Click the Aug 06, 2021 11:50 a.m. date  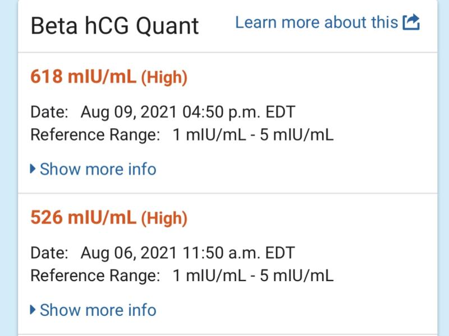pyautogui.click(x=188, y=253)
